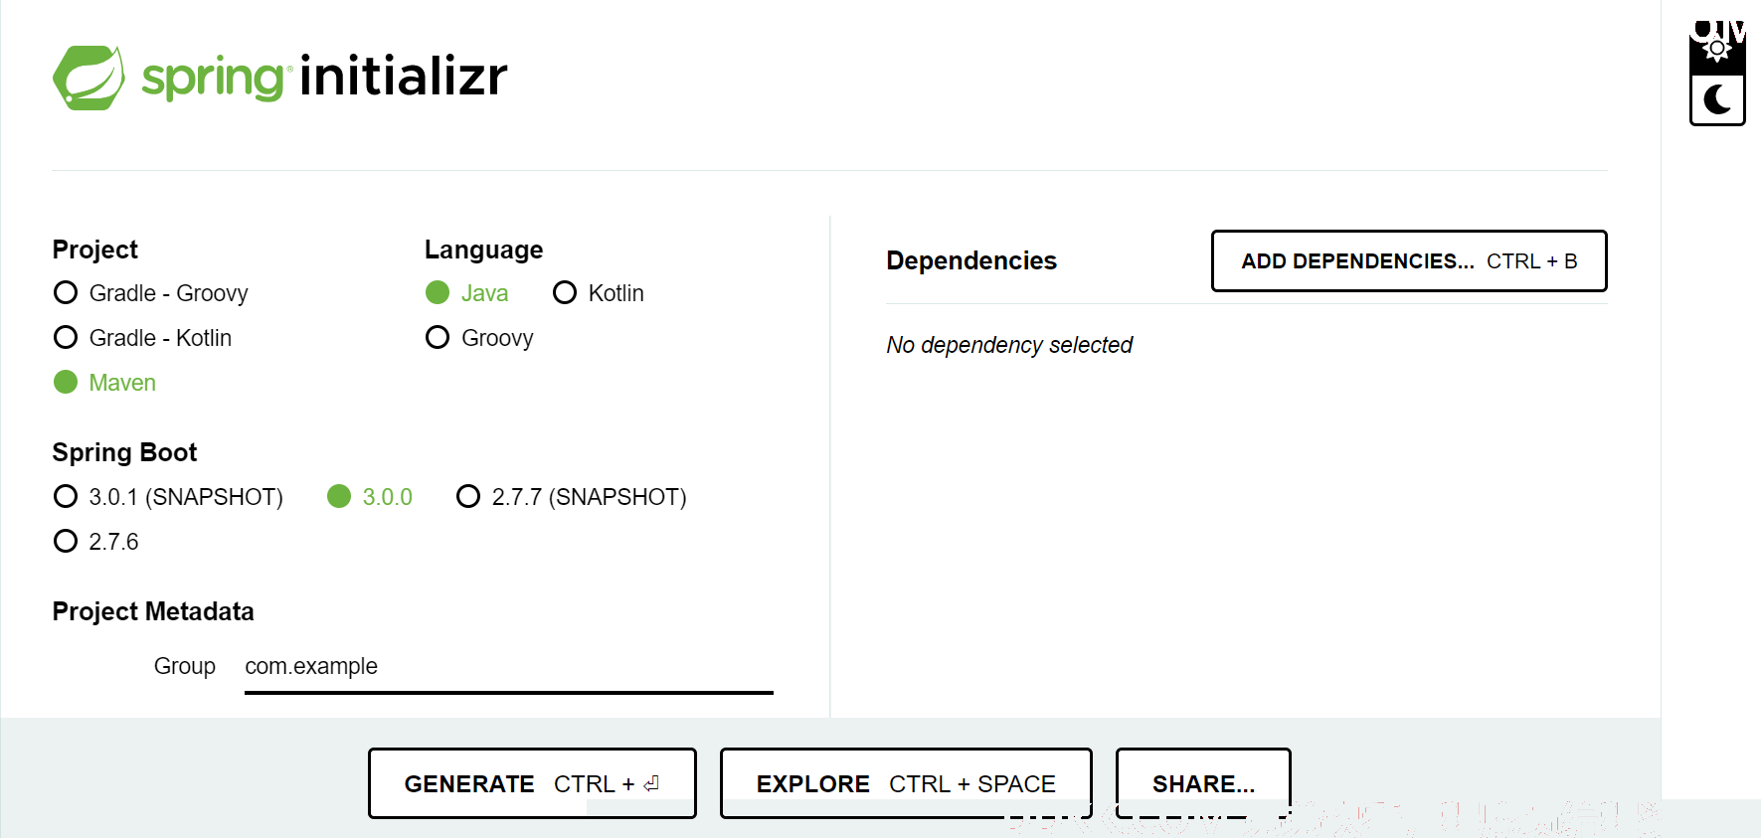Open the Share configuration dialog
This screenshot has height=838, width=1761.
1203,783
